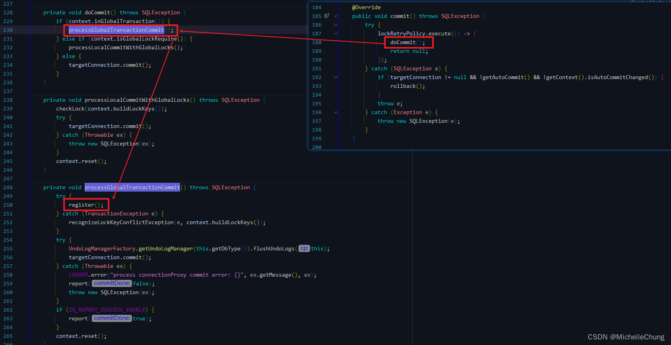Click the LOGGER constant on line 258
The image size is (671, 345).
point(78,275)
